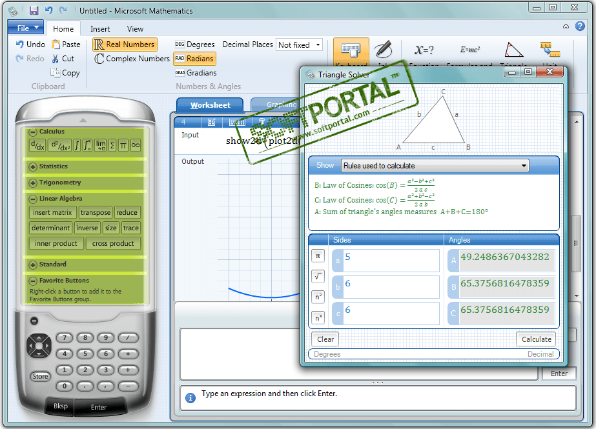Viewport: 596px width, 429px height.
Task: Click the transpose button
Action: pos(96,213)
